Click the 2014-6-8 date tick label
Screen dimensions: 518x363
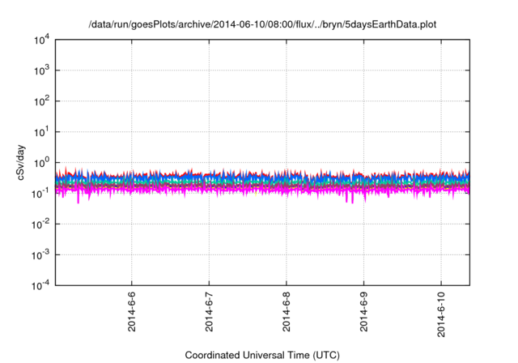(x=286, y=312)
